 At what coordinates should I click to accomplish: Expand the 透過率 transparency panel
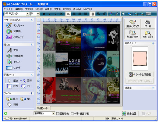pyautogui.click(x=153, y=88)
